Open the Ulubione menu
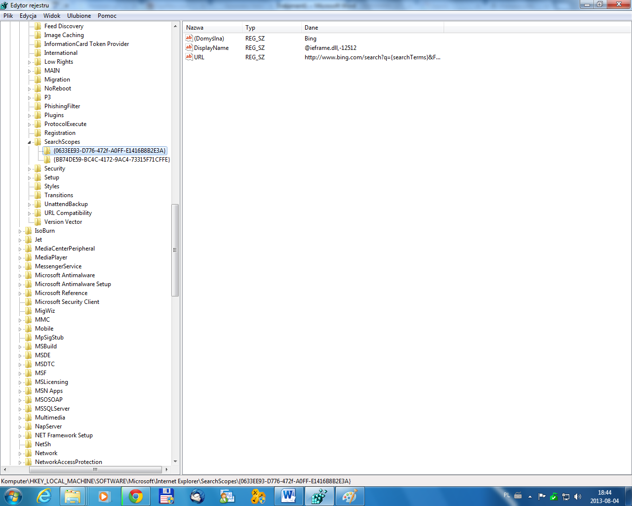The image size is (632, 506). [79, 16]
